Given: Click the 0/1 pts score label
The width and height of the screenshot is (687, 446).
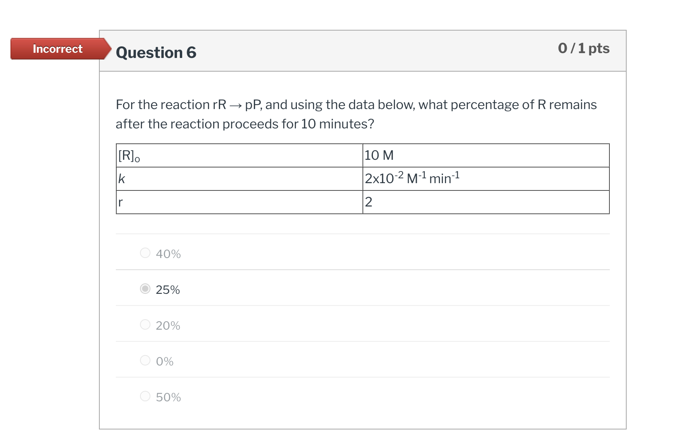Looking at the screenshot, I should tap(583, 48).
